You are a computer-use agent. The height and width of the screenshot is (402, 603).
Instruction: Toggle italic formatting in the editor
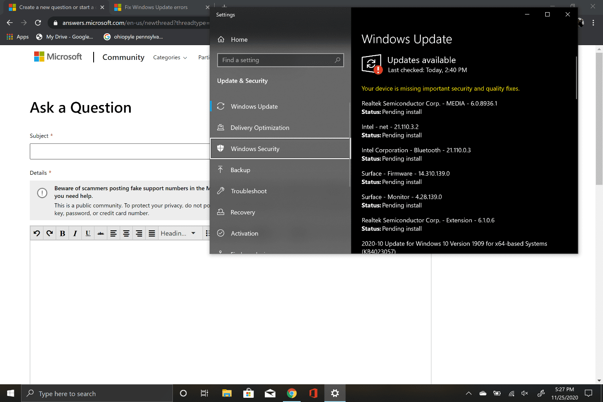[75, 233]
